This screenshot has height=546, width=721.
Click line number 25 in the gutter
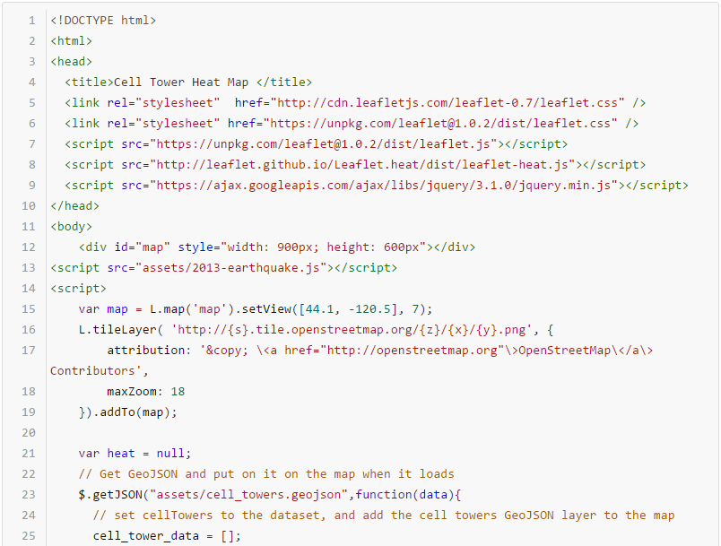(x=29, y=535)
